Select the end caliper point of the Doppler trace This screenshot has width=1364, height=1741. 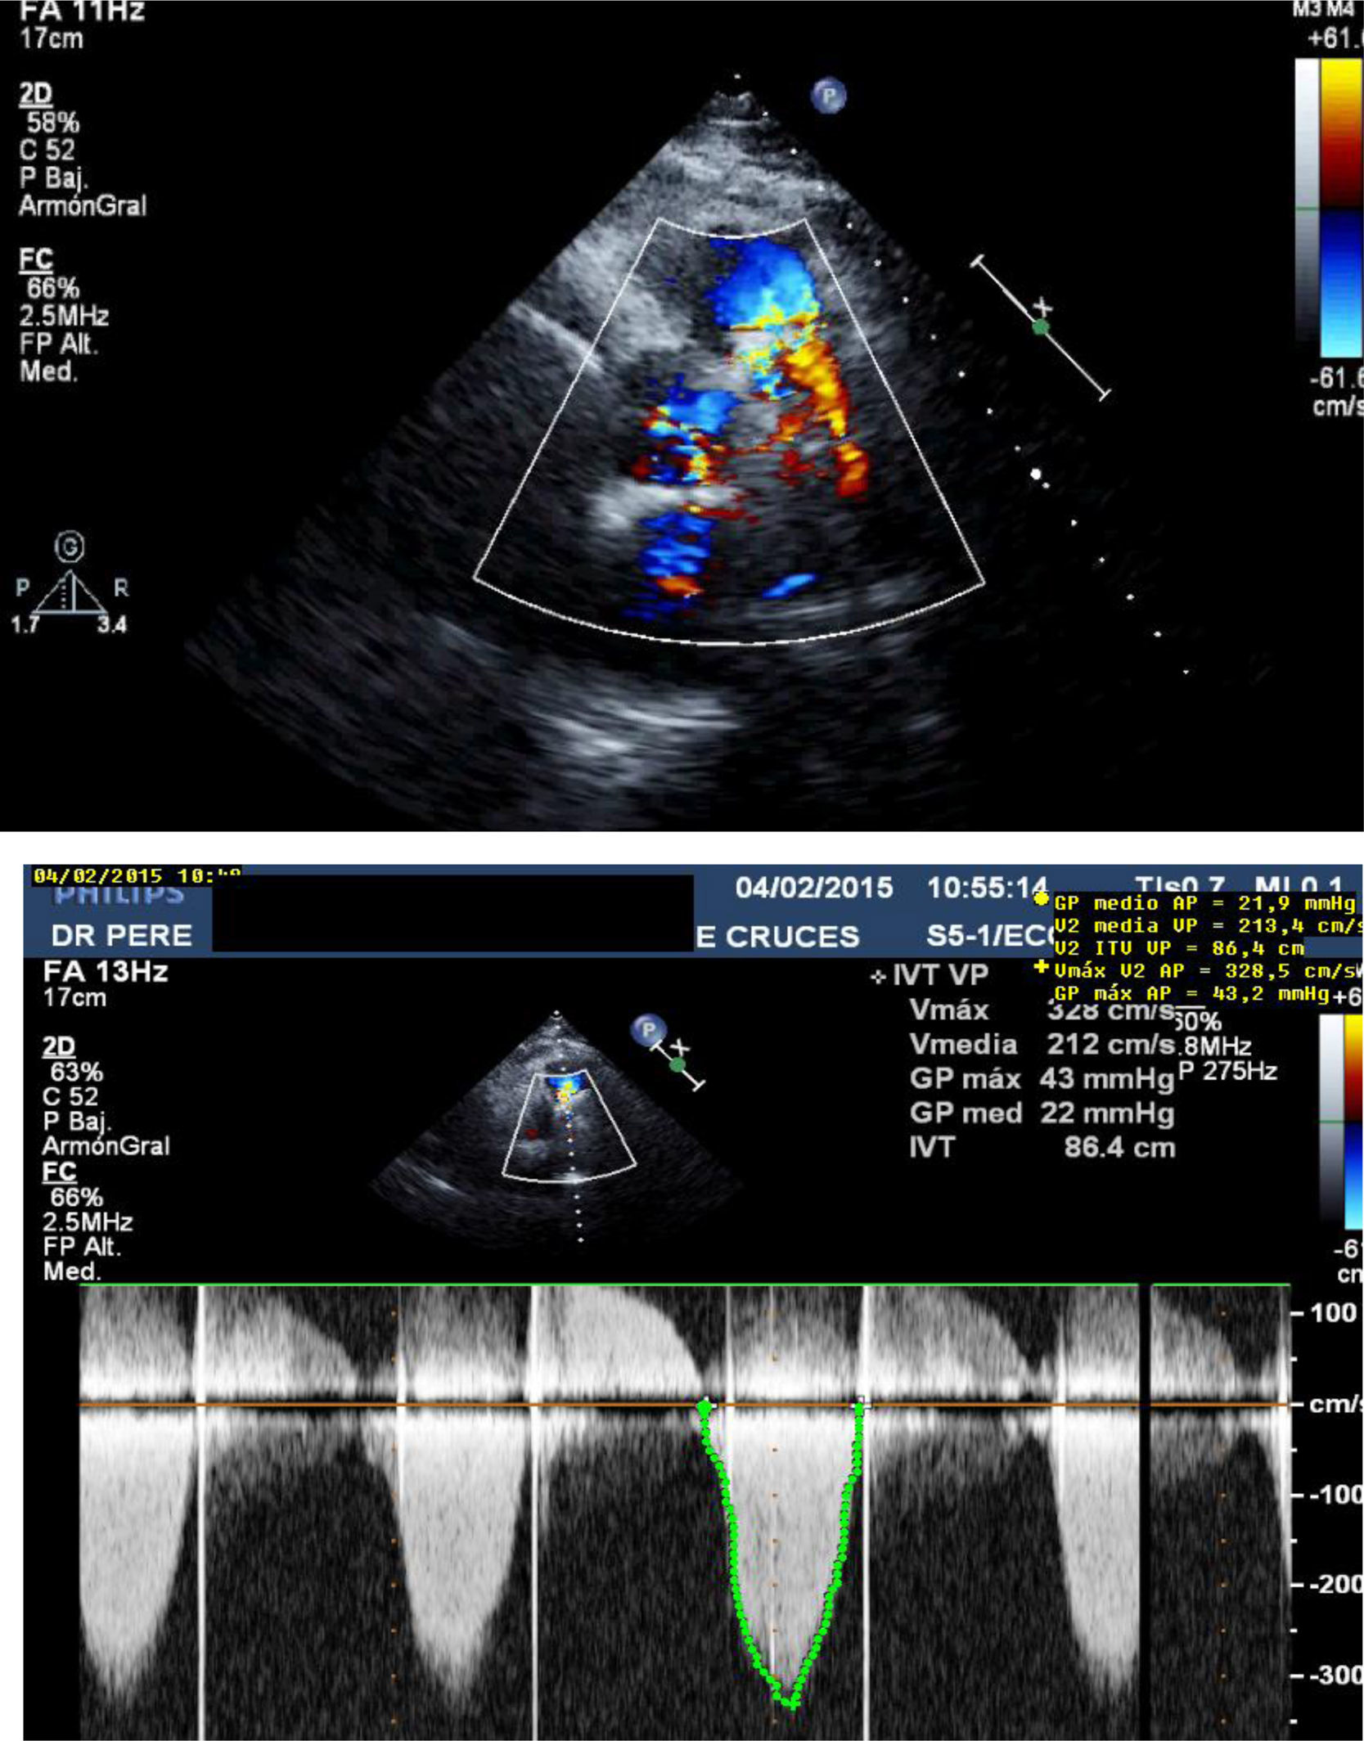point(860,1406)
